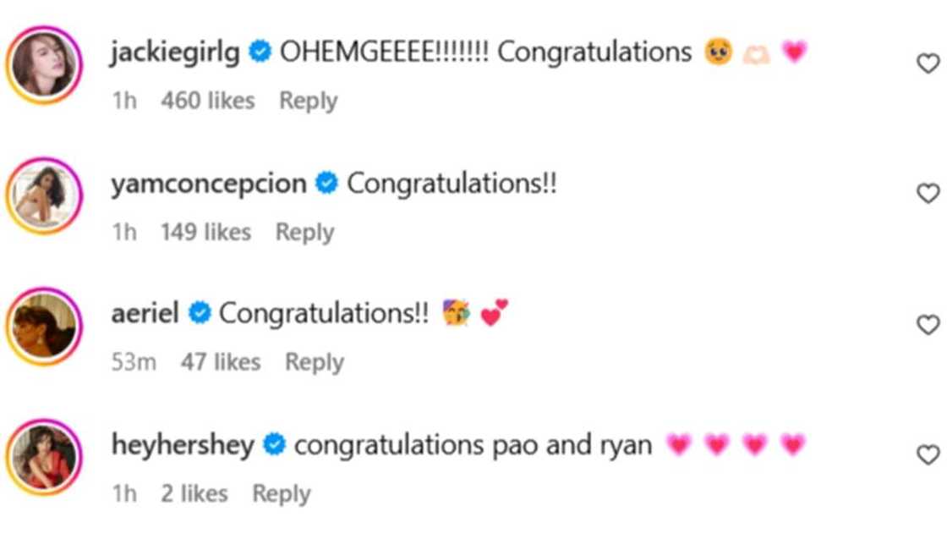View yamconcepcion's story avatar
Screen dimensions: 947x539
44,196
